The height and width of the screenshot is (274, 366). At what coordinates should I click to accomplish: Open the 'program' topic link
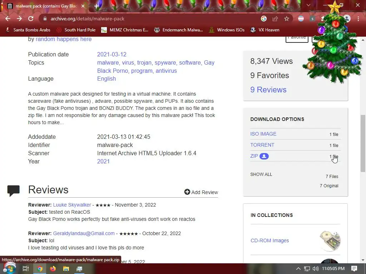142,71
